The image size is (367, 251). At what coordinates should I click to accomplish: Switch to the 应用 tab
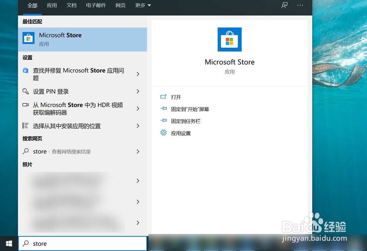(52, 6)
